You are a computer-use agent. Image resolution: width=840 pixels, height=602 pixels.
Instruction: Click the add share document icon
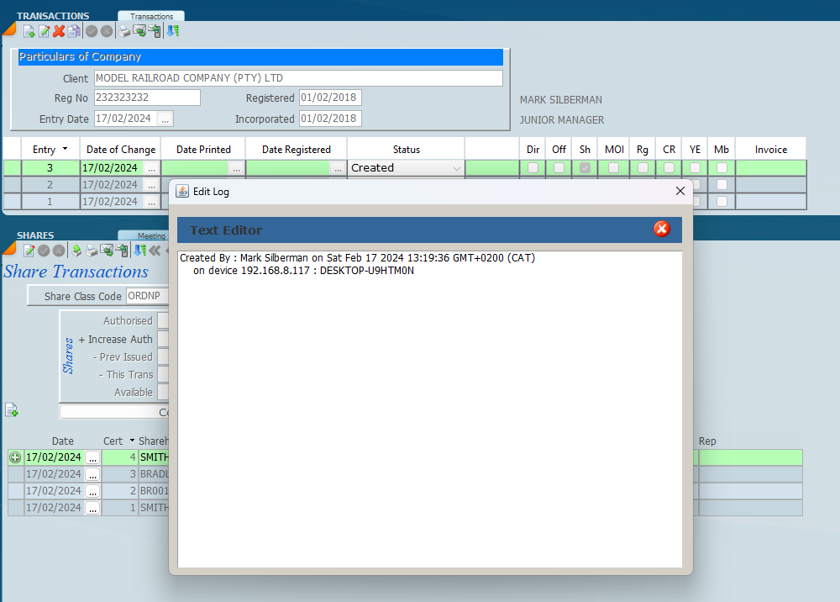tap(12, 410)
